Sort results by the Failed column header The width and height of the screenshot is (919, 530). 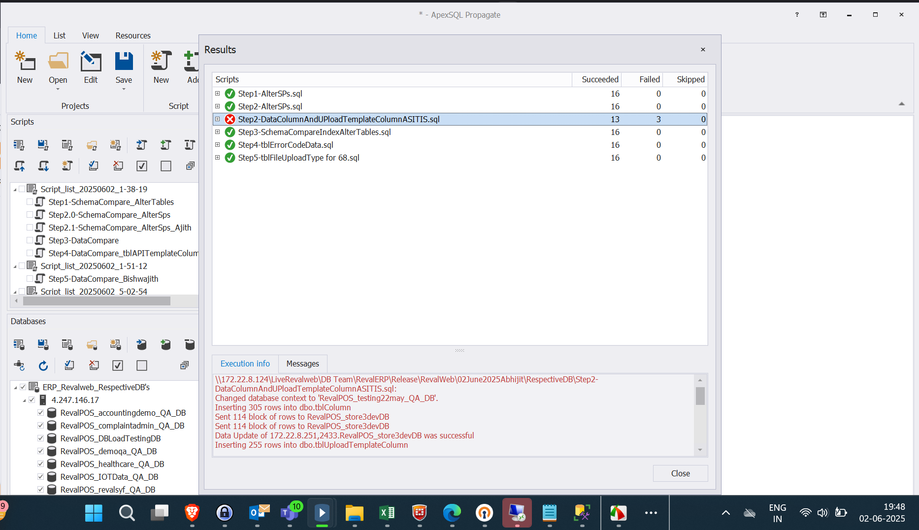(x=649, y=79)
